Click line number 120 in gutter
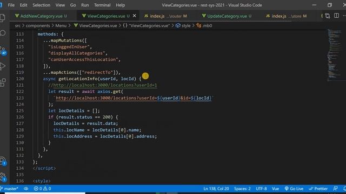 [x=20, y=79]
